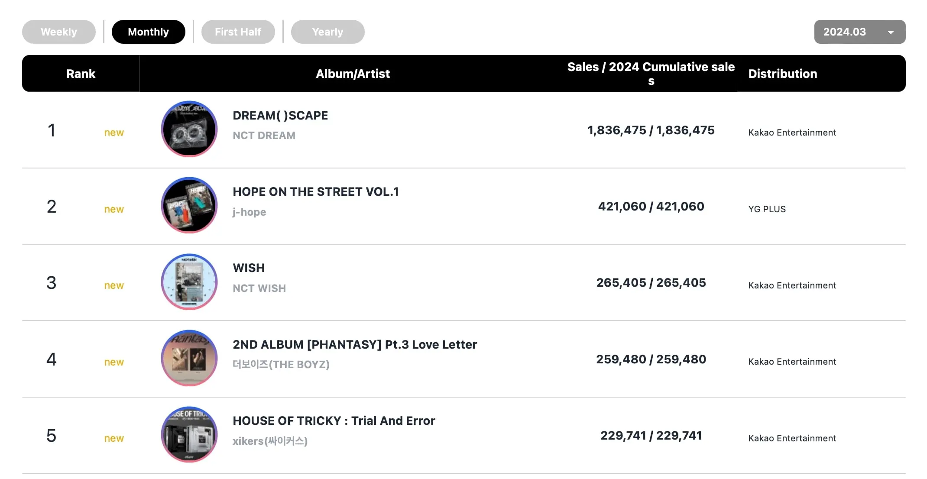
Task: Select the Monthly chart tab
Action: [x=148, y=32]
